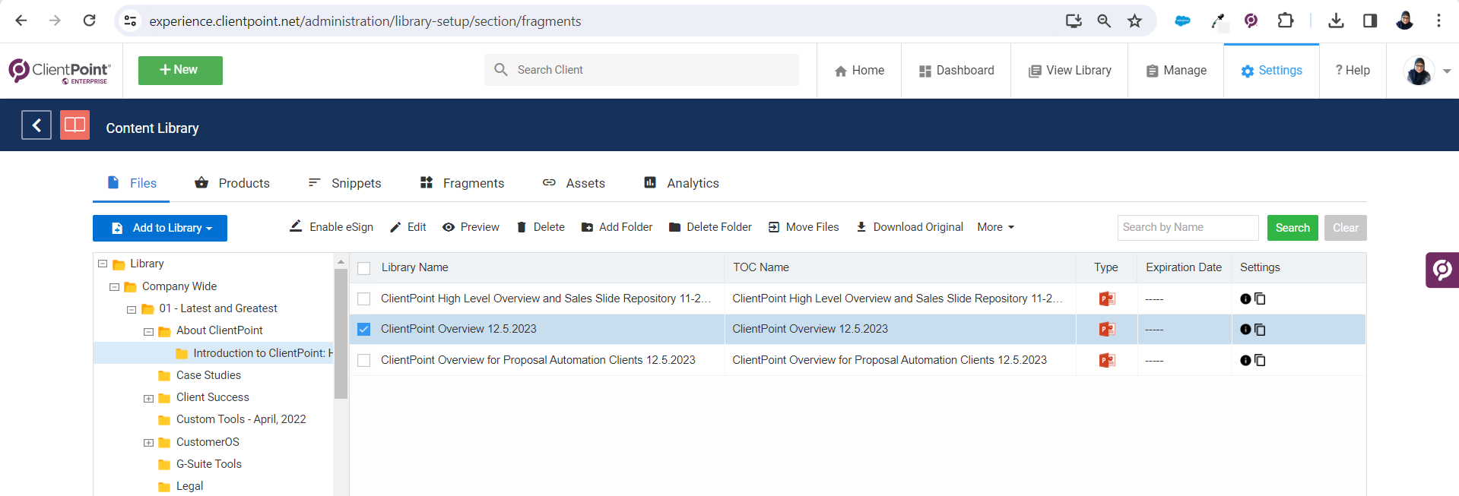Go to Home in top navigation
Viewport: 1459px width, 496px height.
859,71
